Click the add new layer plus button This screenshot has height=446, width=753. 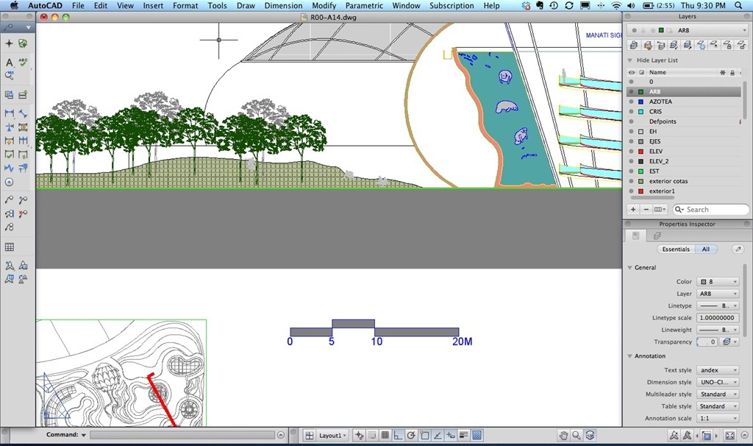(x=633, y=210)
